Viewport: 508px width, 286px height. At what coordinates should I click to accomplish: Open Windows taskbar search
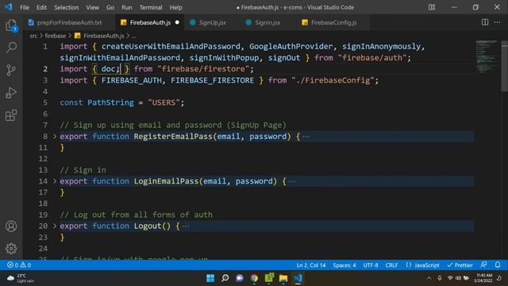(x=225, y=278)
